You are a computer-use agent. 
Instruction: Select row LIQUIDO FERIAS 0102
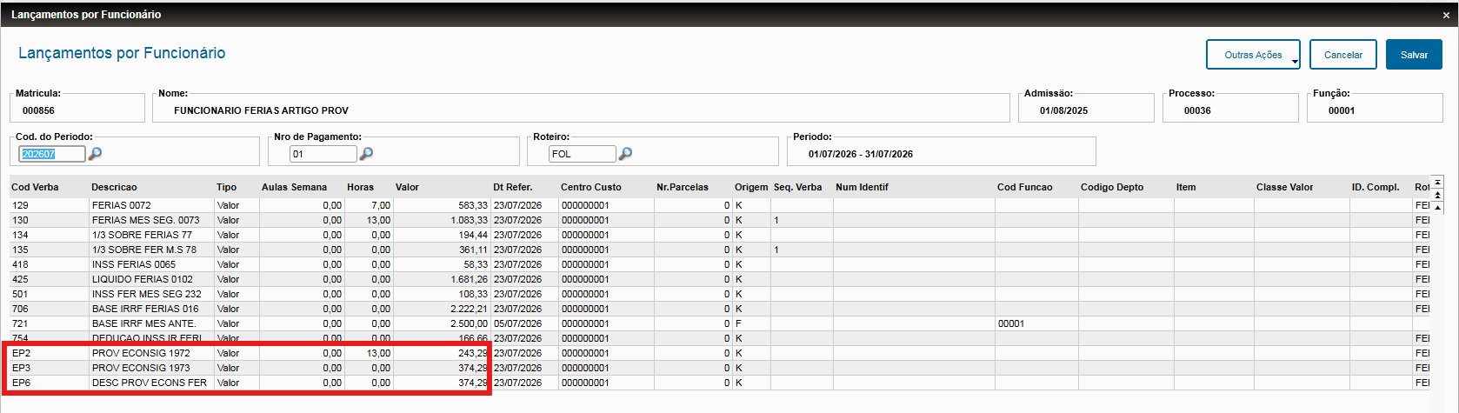click(x=720, y=279)
